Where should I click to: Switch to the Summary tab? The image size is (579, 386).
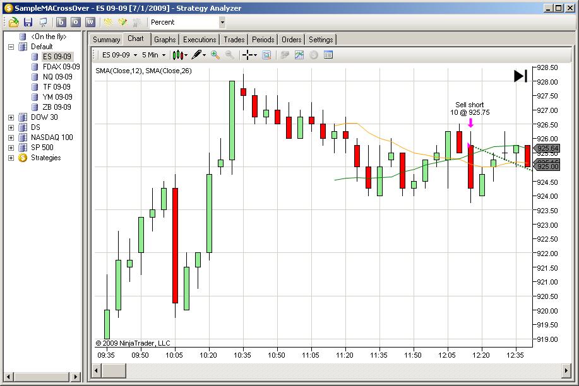pyautogui.click(x=106, y=40)
